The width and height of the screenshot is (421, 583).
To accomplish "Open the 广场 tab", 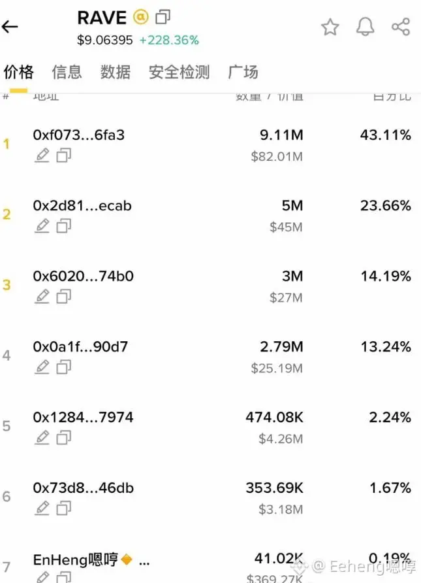I will (243, 72).
